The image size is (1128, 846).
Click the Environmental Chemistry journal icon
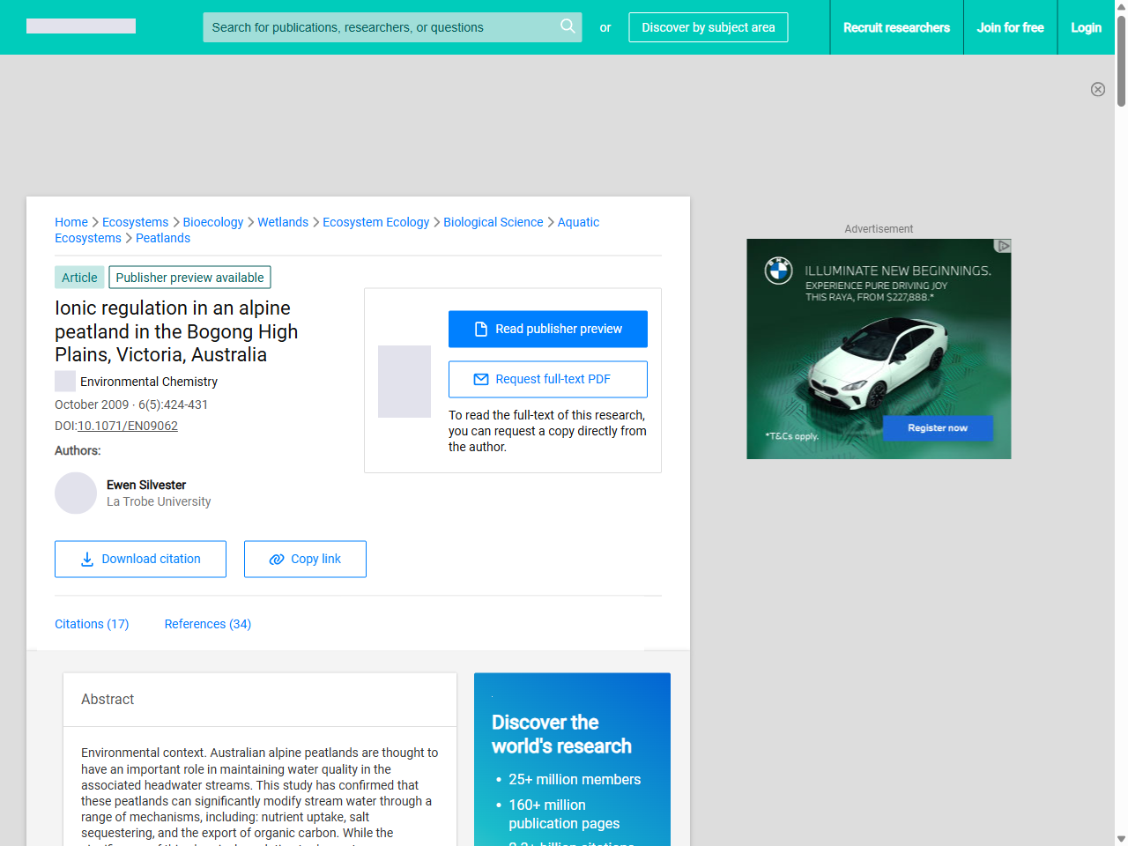tap(64, 382)
